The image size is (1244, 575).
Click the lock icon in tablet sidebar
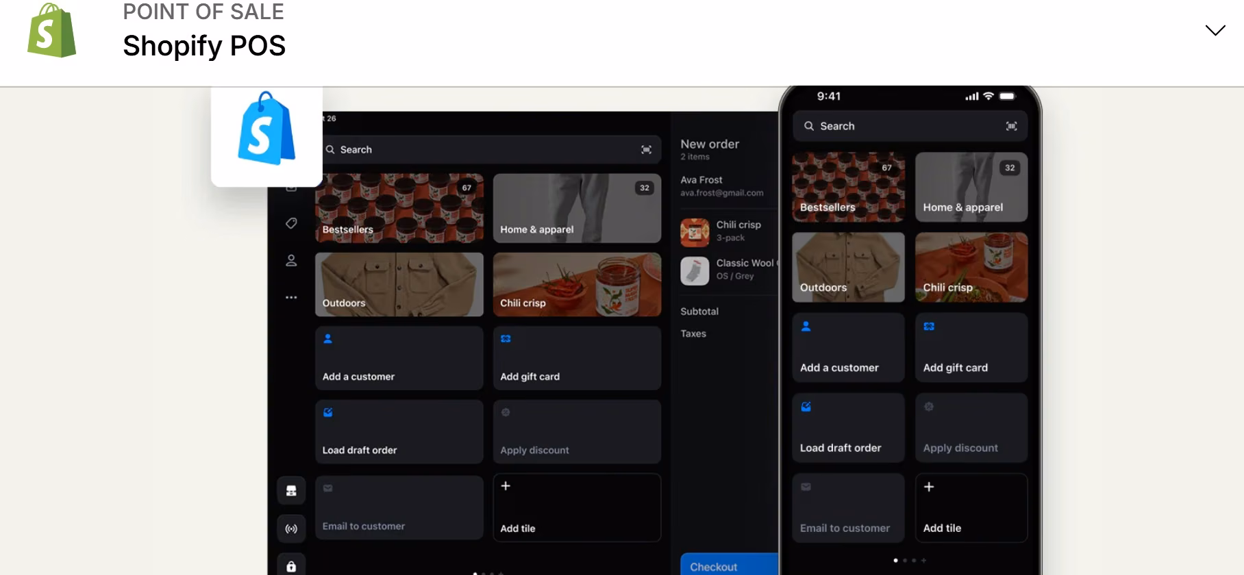[x=291, y=565]
